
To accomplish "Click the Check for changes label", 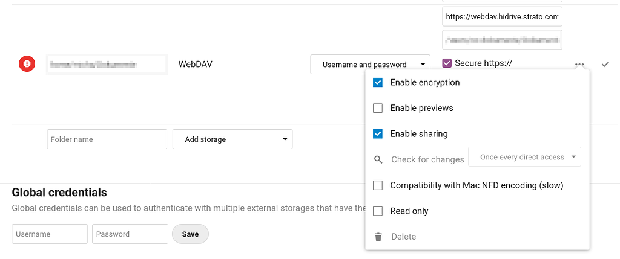I will [x=427, y=159].
